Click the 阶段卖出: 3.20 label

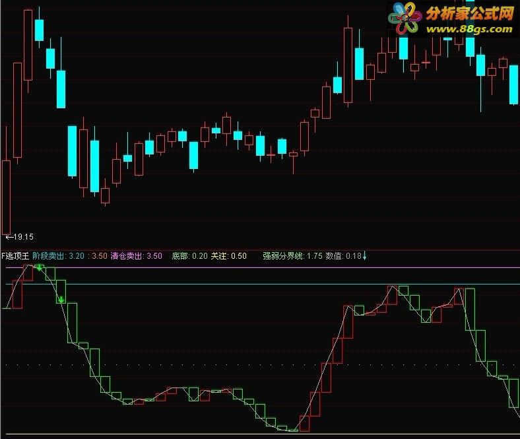[x=58, y=256]
